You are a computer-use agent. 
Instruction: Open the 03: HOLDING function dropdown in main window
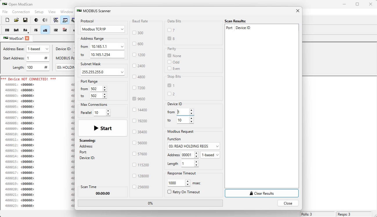65,68
